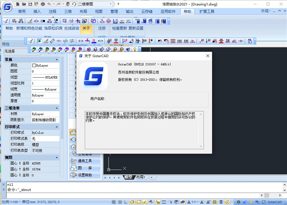
Task: Click the 设置帮助 sidebar item
Action: tap(84, 175)
